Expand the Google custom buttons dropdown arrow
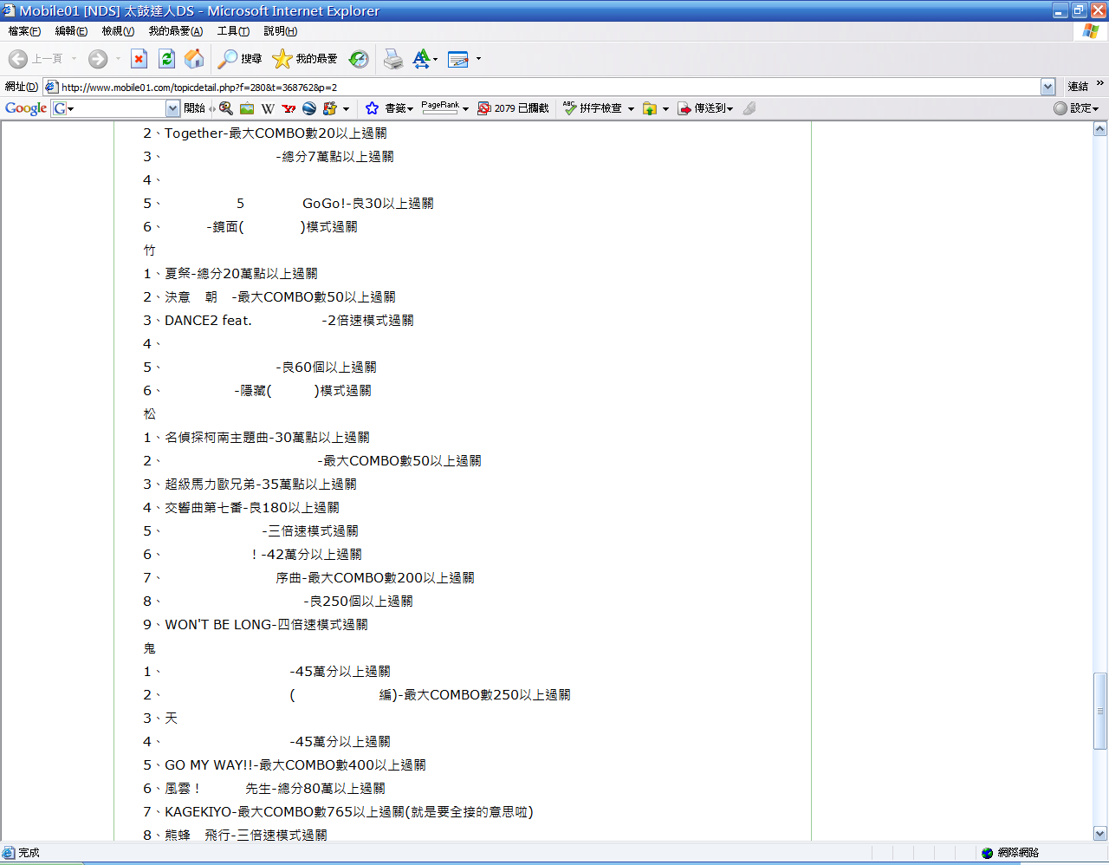 tap(346, 109)
